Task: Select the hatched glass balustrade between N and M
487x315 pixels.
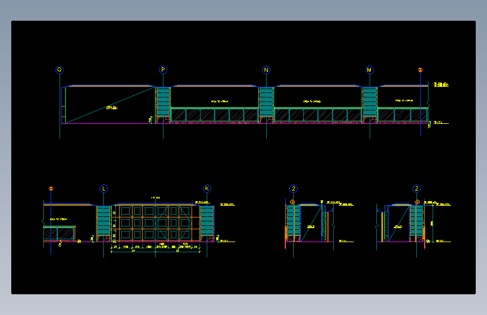Action: click(318, 115)
